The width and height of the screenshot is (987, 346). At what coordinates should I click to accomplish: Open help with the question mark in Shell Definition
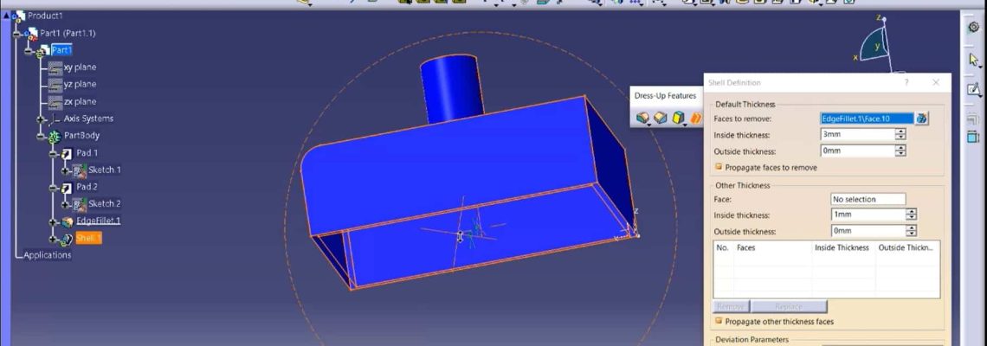(x=906, y=82)
